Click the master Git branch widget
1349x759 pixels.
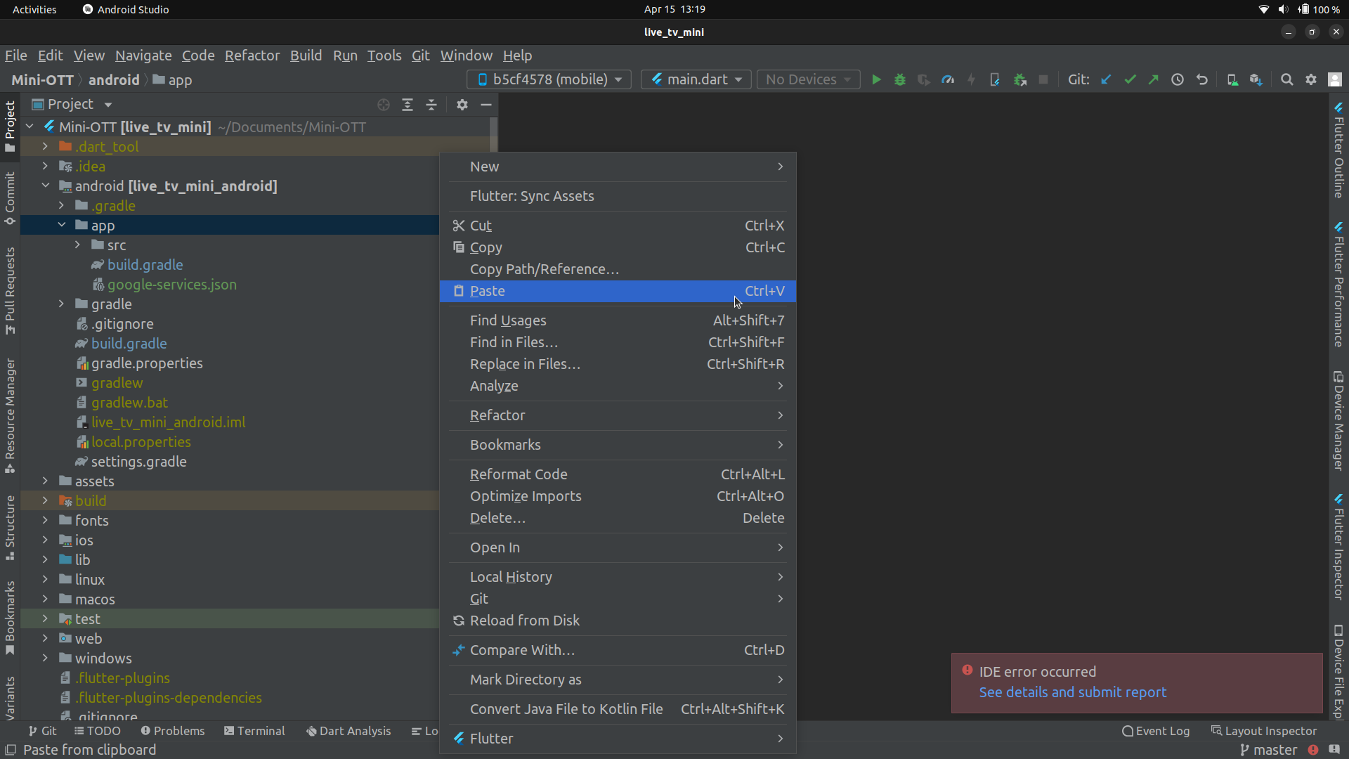tap(1268, 750)
